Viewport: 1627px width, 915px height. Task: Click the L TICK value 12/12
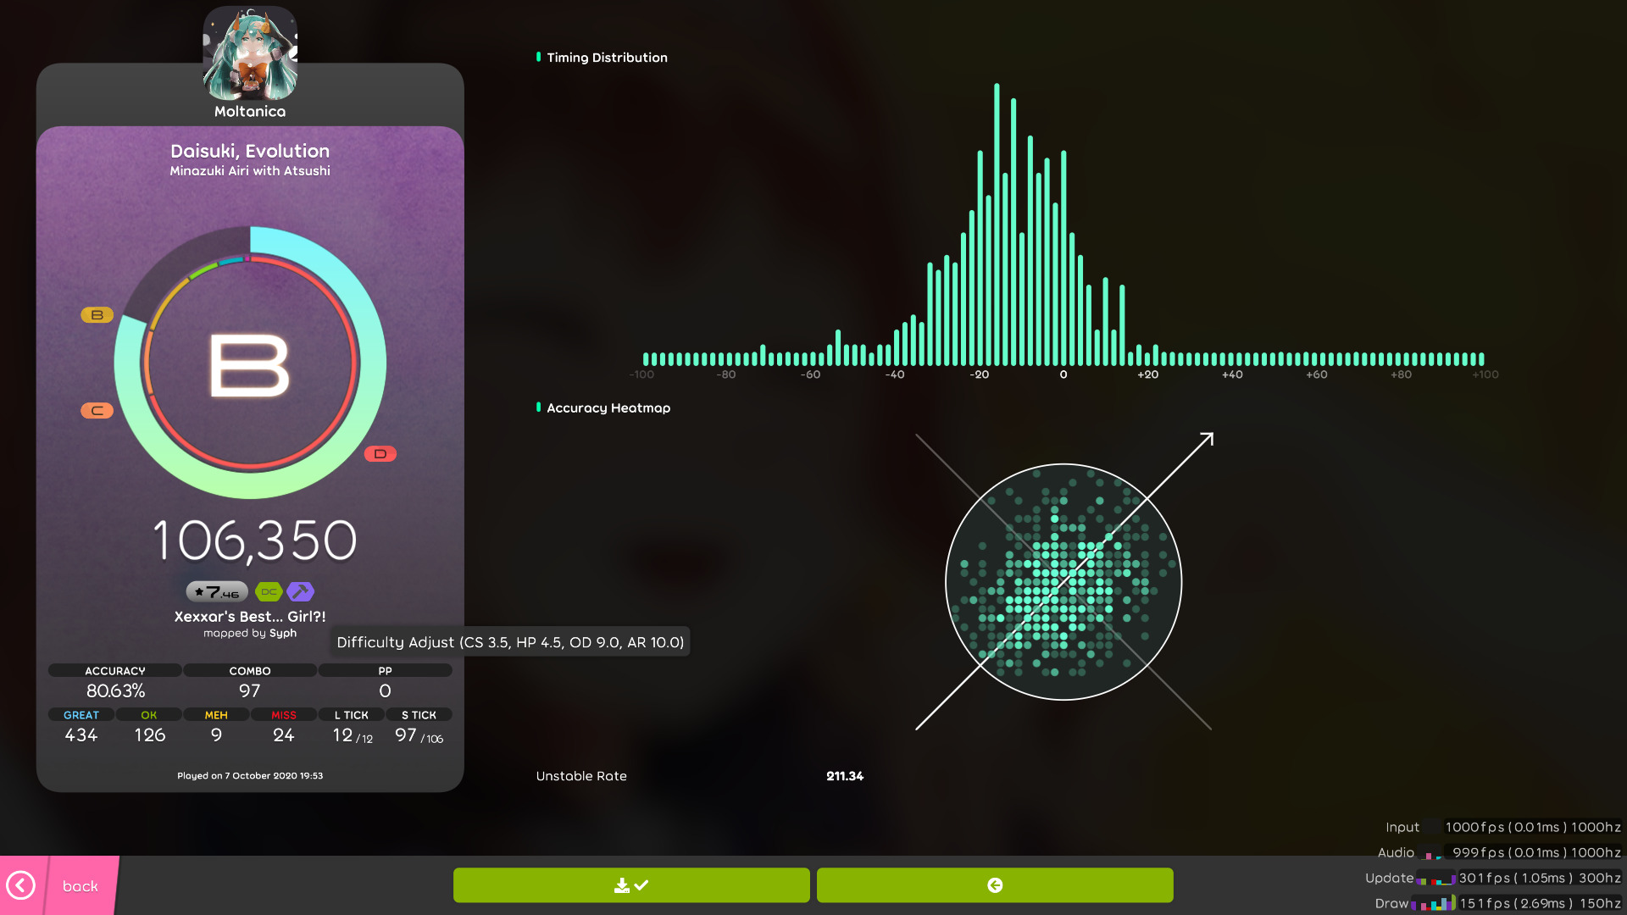[353, 735]
